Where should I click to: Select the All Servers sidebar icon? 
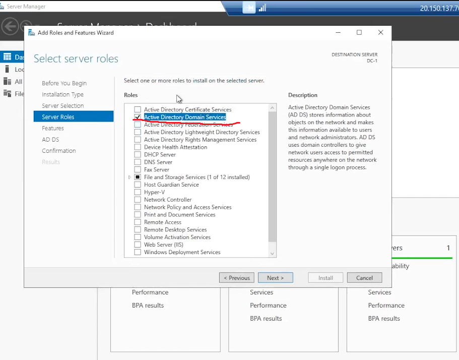coord(8,82)
